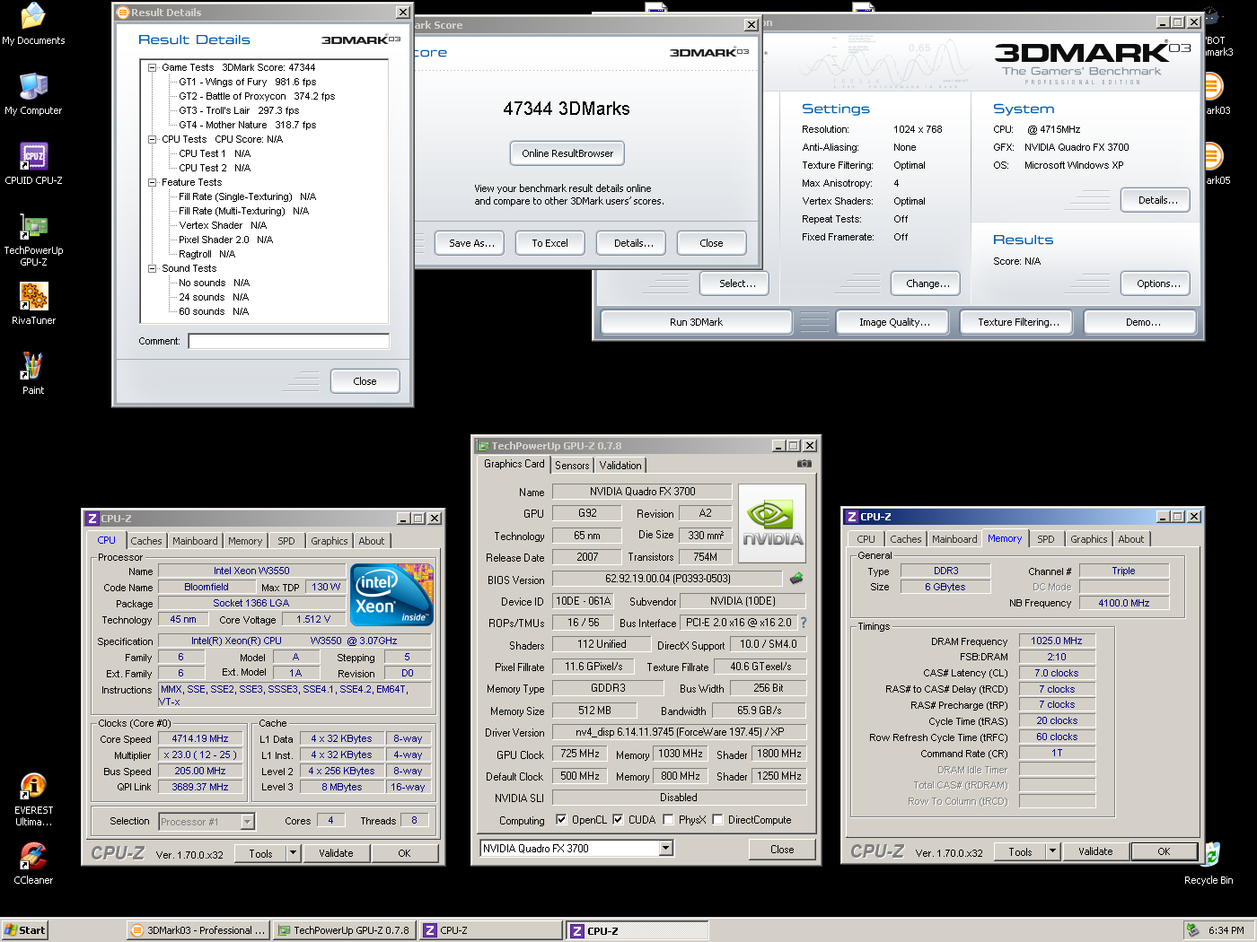The width and height of the screenshot is (1257, 942).
Task: Click the Online ResultBrowser button
Action: (567, 153)
